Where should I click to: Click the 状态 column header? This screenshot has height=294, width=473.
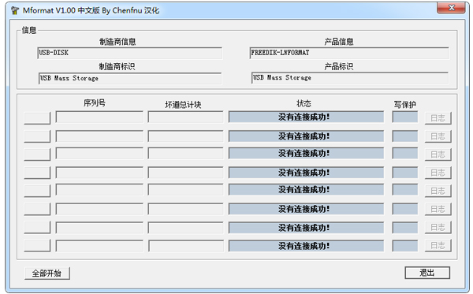click(304, 104)
